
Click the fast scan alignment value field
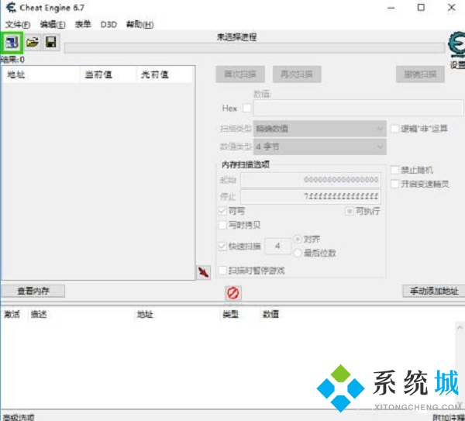277,246
